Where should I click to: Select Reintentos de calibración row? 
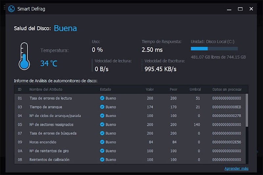130,160
